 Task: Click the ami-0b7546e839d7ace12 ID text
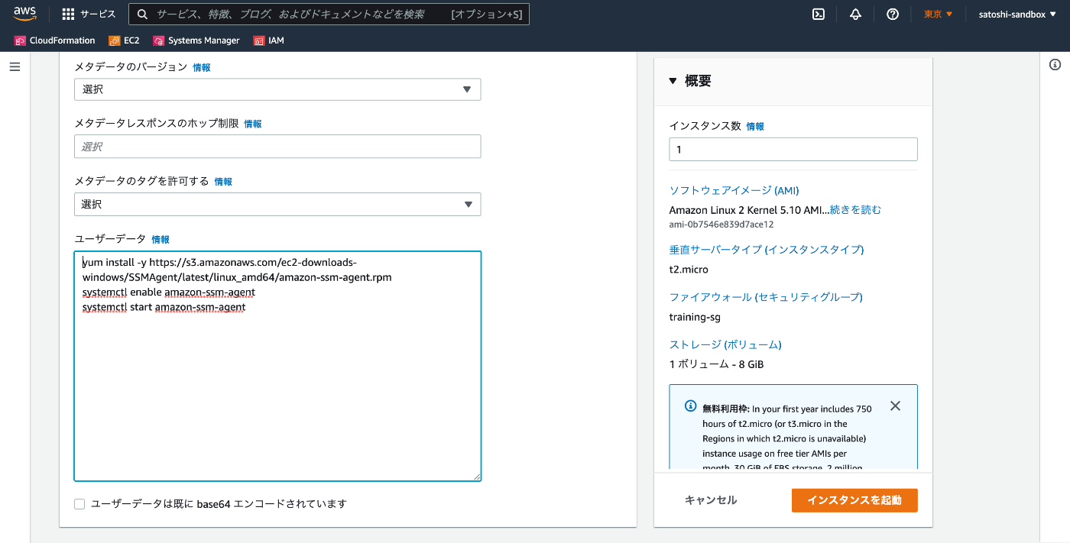(x=721, y=225)
